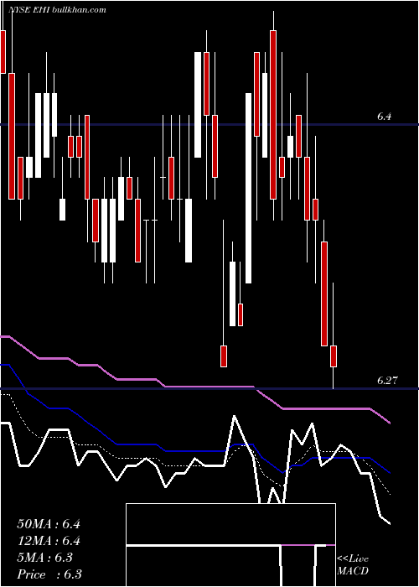This screenshot has height=587, width=419.
Task: Click the 5MA : 6.3 reading
Action: pos(45,558)
